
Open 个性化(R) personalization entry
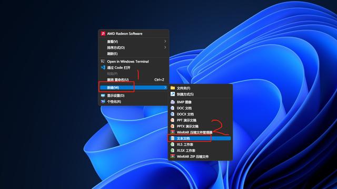[x=133, y=101]
